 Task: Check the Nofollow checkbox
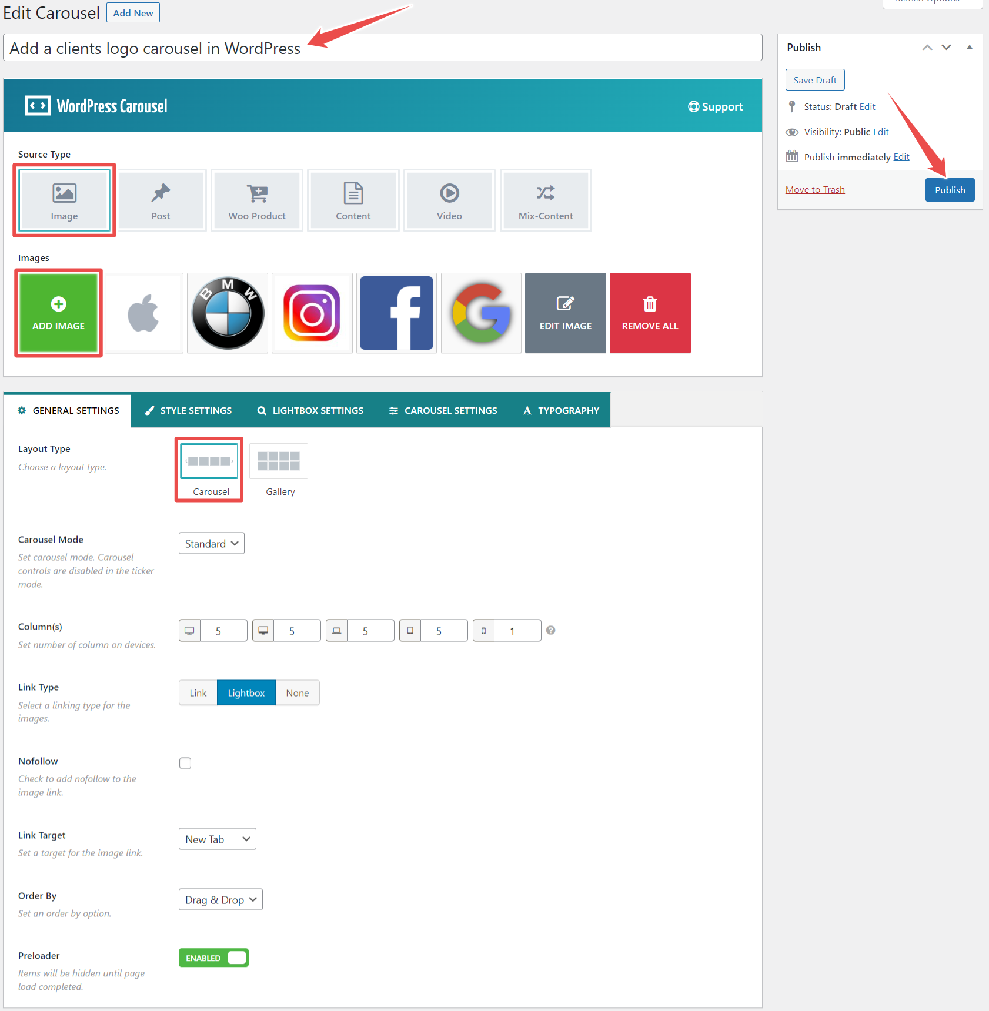[x=185, y=763]
